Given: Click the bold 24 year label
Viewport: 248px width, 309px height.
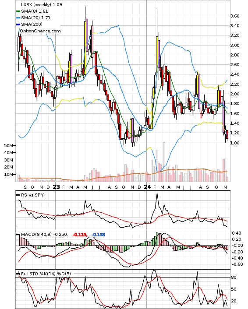Looking at the screenshot, I should coord(147,187).
